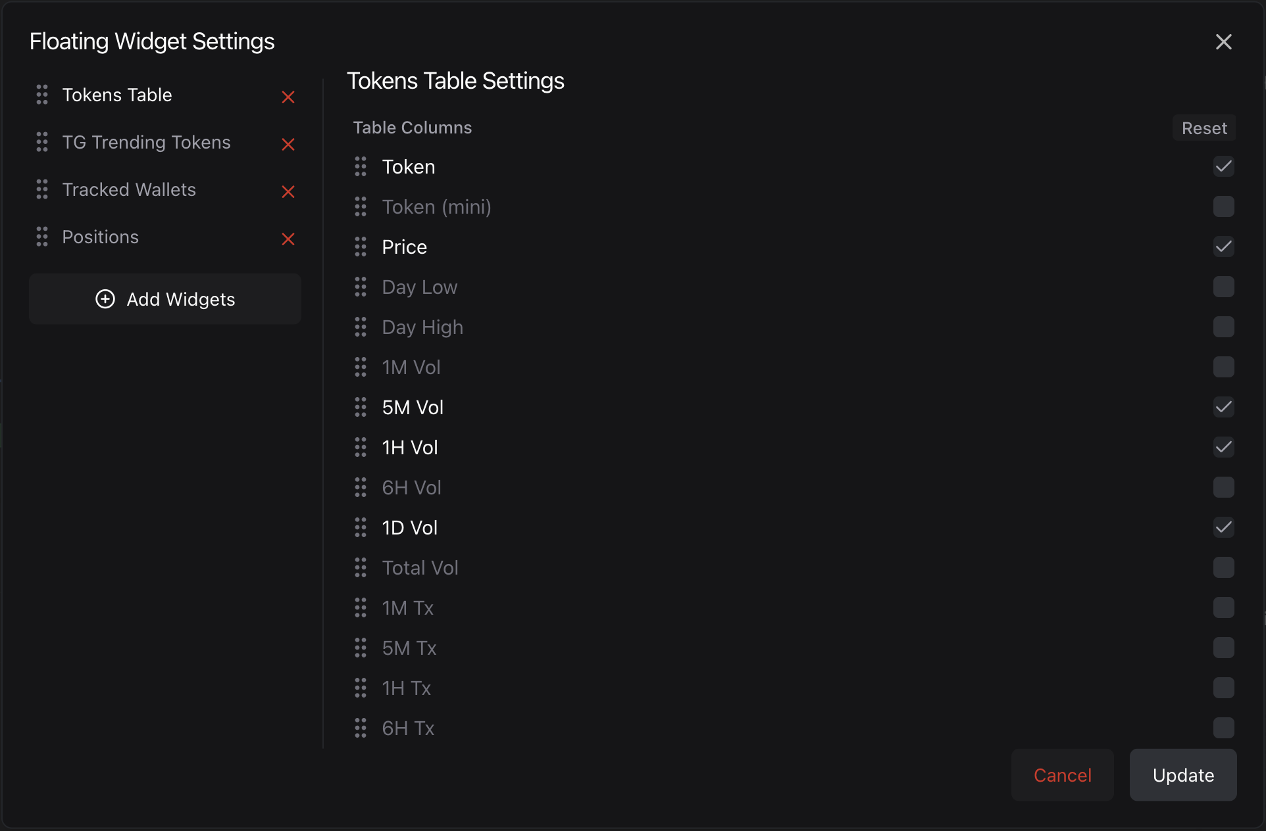Remove the Positions widget with red X
1266x831 pixels.
tap(288, 239)
